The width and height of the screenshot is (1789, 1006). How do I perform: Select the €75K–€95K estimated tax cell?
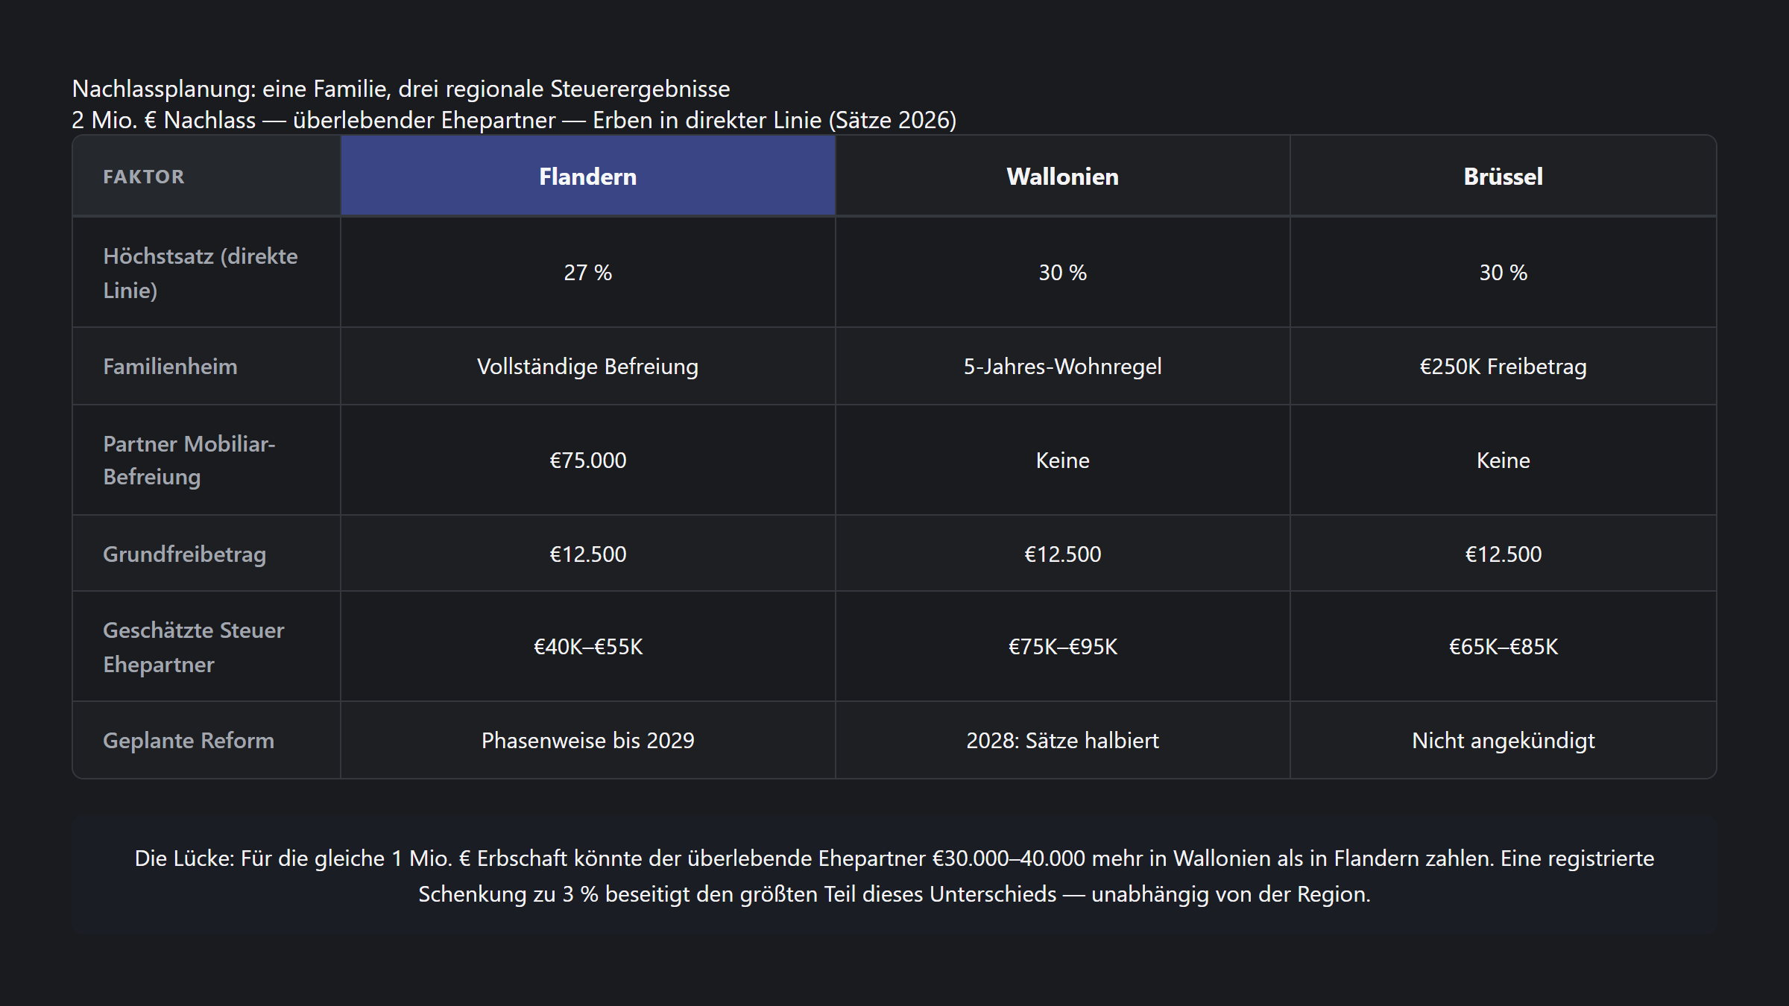point(1062,647)
